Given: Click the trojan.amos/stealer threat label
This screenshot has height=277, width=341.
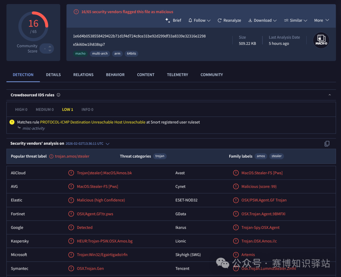Looking at the screenshot, I should tap(72, 156).
